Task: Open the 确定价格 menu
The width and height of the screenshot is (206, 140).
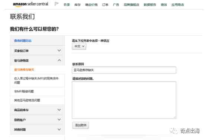Action: 91,5
